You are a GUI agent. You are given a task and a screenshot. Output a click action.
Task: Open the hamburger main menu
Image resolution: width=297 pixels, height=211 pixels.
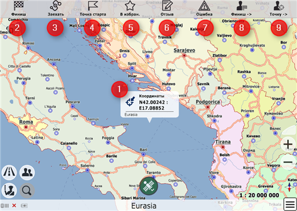[290, 204]
